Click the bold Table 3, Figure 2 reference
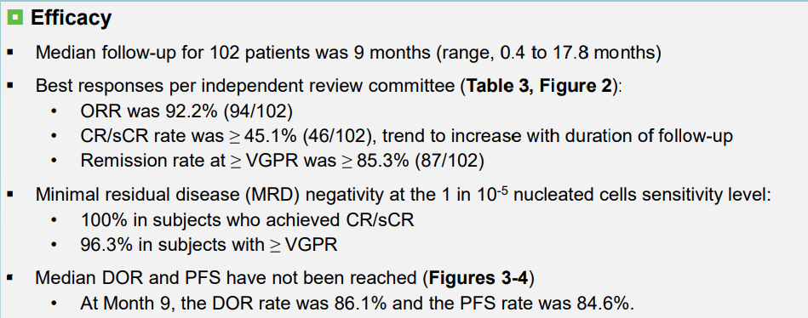 [541, 86]
